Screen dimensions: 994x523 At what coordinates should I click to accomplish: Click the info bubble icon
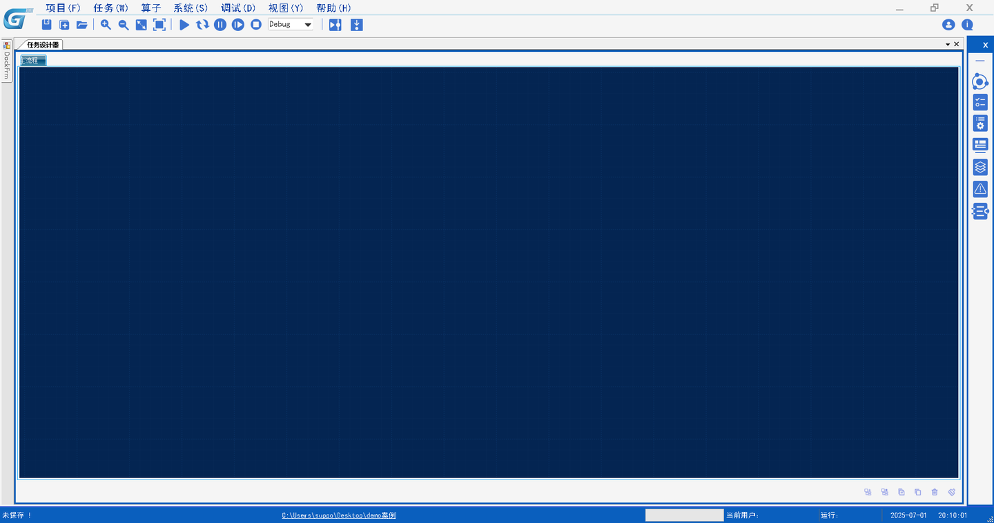(968, 25)
